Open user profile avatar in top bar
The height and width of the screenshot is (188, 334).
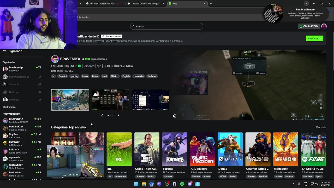(324, 26)
